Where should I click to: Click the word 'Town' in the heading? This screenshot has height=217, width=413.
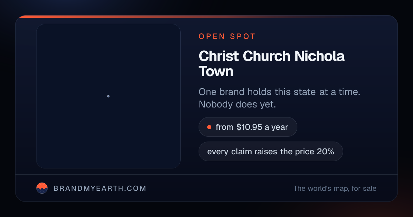(x=216, y=71)
